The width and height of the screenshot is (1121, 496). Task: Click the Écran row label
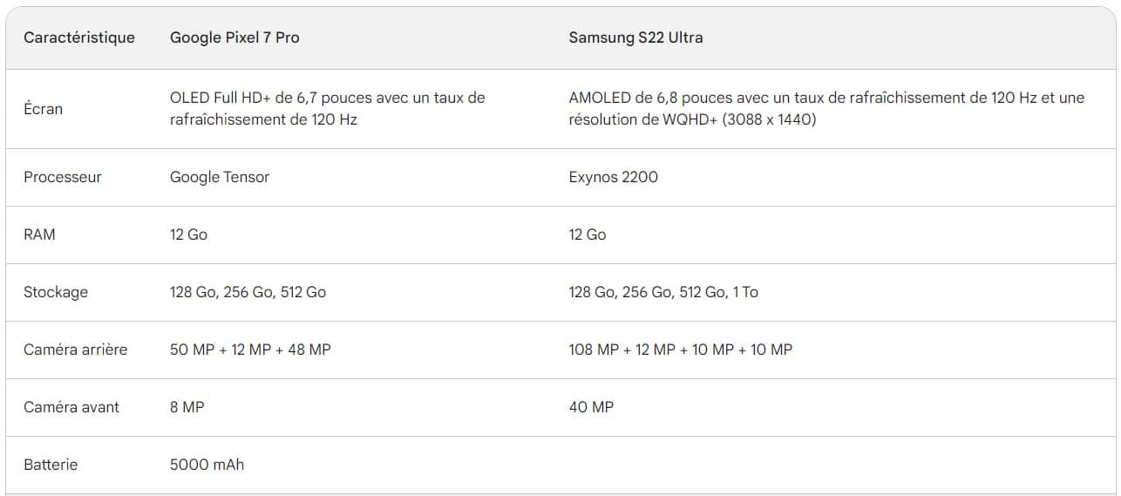(x=44, y=109)
